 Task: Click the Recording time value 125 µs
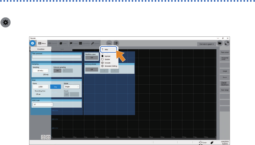coord(38,94)
